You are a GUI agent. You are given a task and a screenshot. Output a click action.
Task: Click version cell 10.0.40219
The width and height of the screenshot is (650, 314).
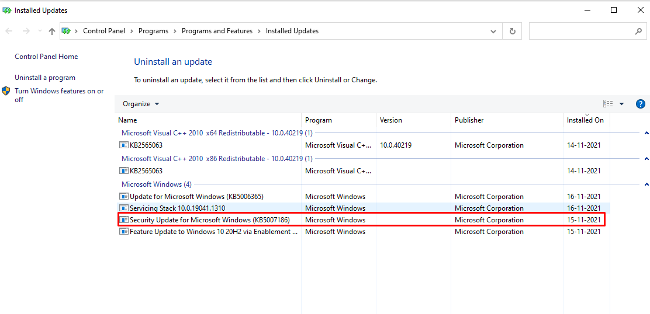point(396,145)
